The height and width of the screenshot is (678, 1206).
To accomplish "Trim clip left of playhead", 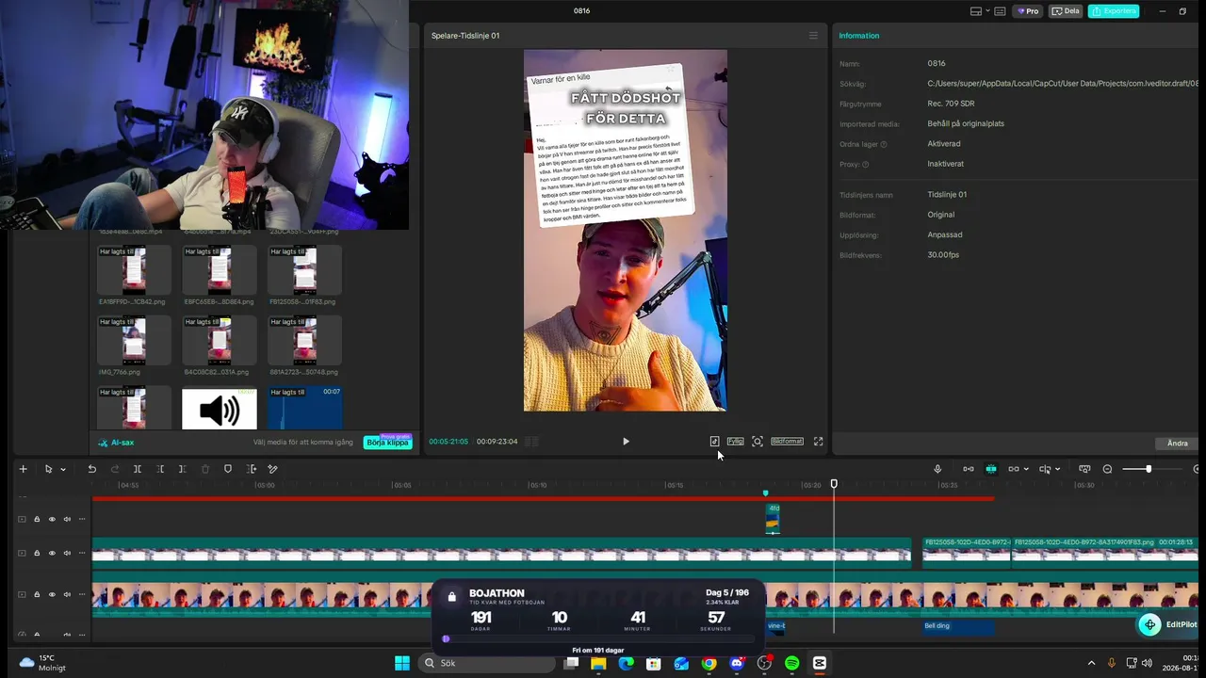I will 160,469.
